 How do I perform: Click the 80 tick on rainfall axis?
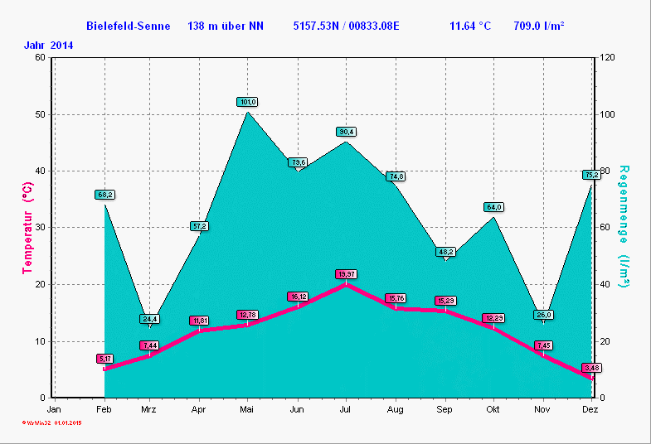pyautogui.click(x=605, y=171)
